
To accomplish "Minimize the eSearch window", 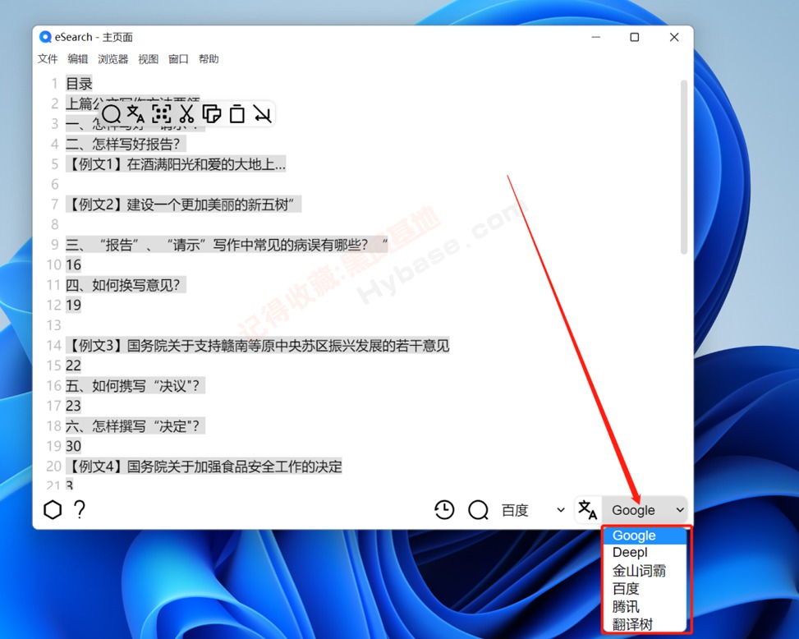I will [595, 37].
